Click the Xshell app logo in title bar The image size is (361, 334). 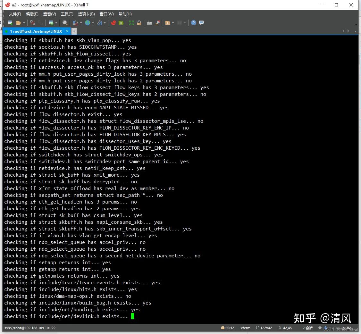click(8, 4)
